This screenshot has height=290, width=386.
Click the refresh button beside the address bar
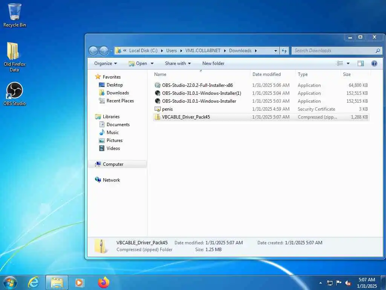tap(284, 51)
